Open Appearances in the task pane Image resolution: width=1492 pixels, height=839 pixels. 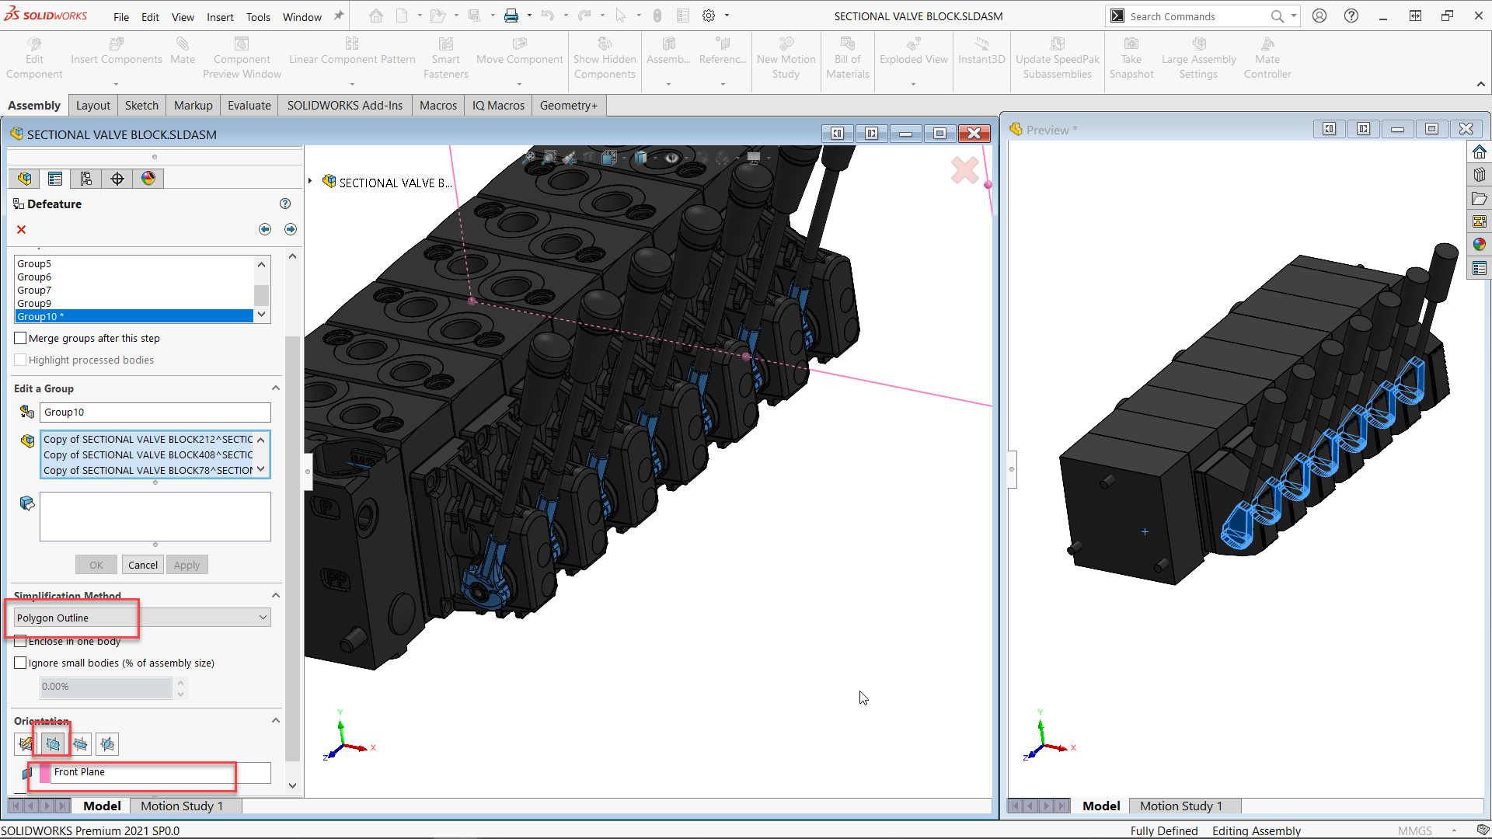(1480, 245)
